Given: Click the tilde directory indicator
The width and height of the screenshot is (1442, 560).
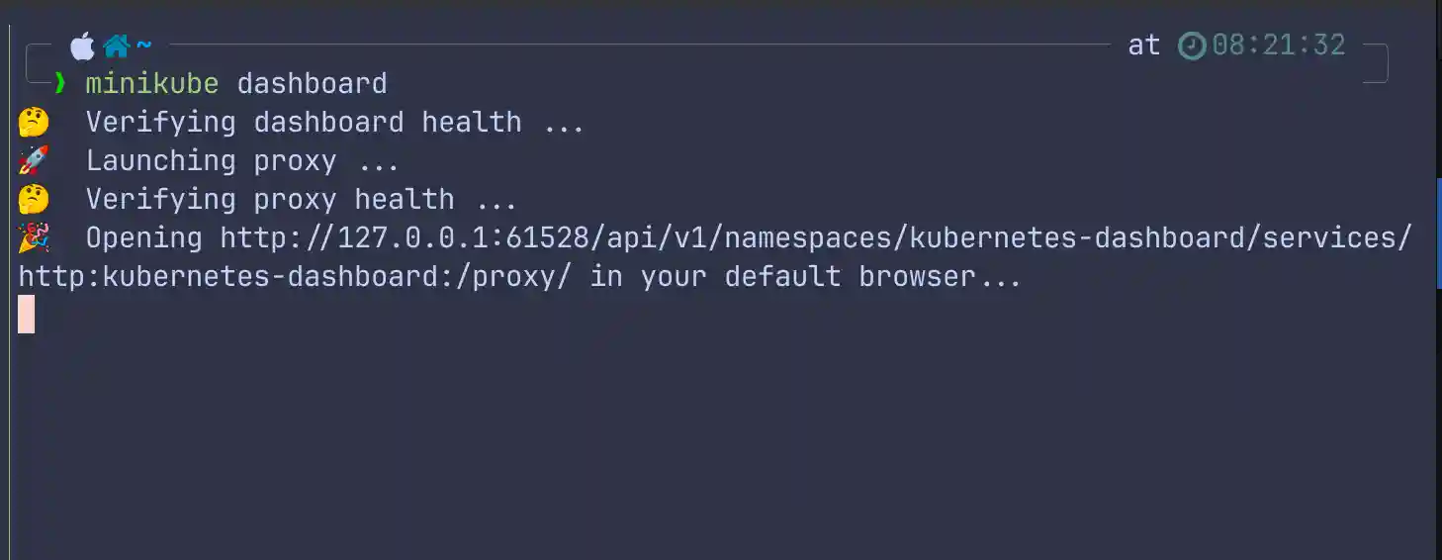Looking at the screenshot, I should [144, 46].
